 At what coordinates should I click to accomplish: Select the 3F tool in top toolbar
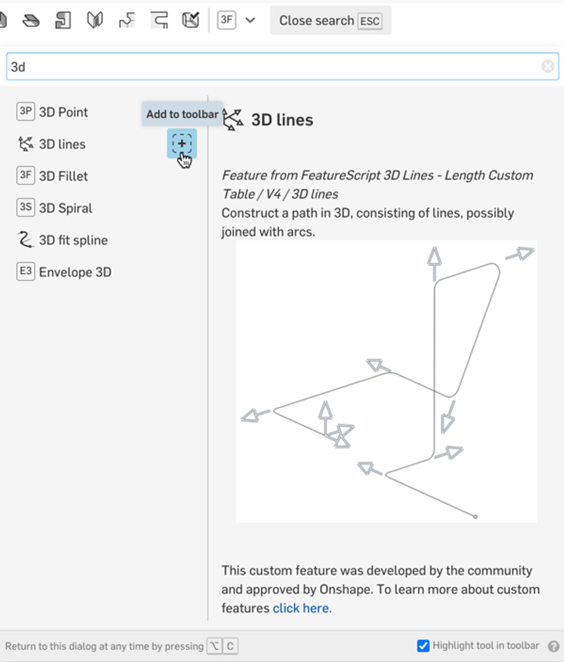(226, 20)
